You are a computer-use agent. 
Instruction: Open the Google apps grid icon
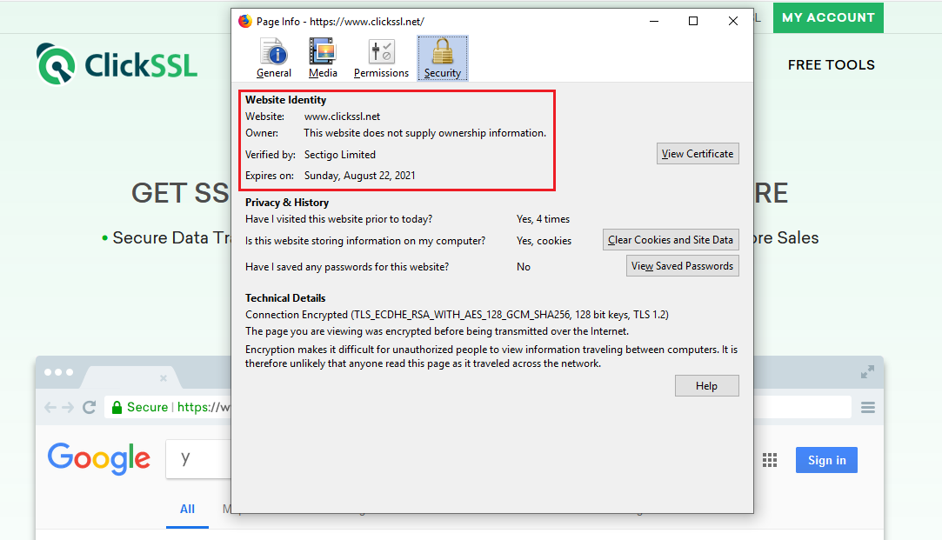769,460
